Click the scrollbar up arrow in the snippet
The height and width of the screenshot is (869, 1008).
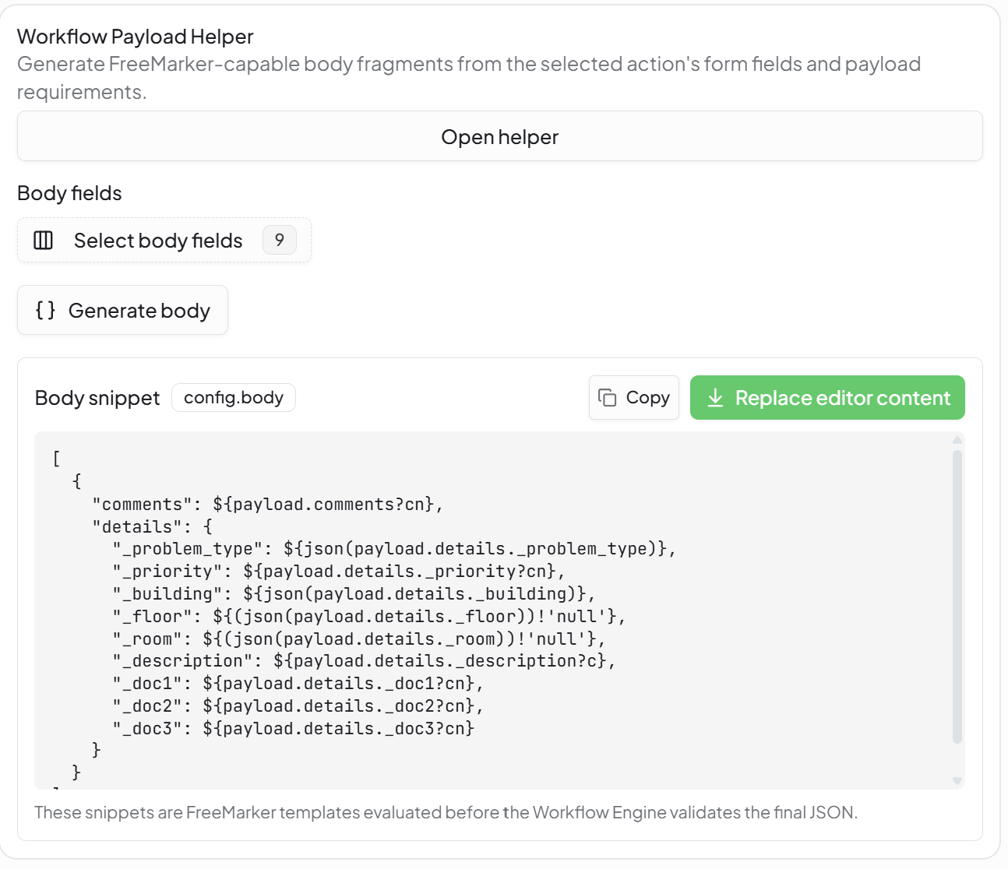click(957, 441)
